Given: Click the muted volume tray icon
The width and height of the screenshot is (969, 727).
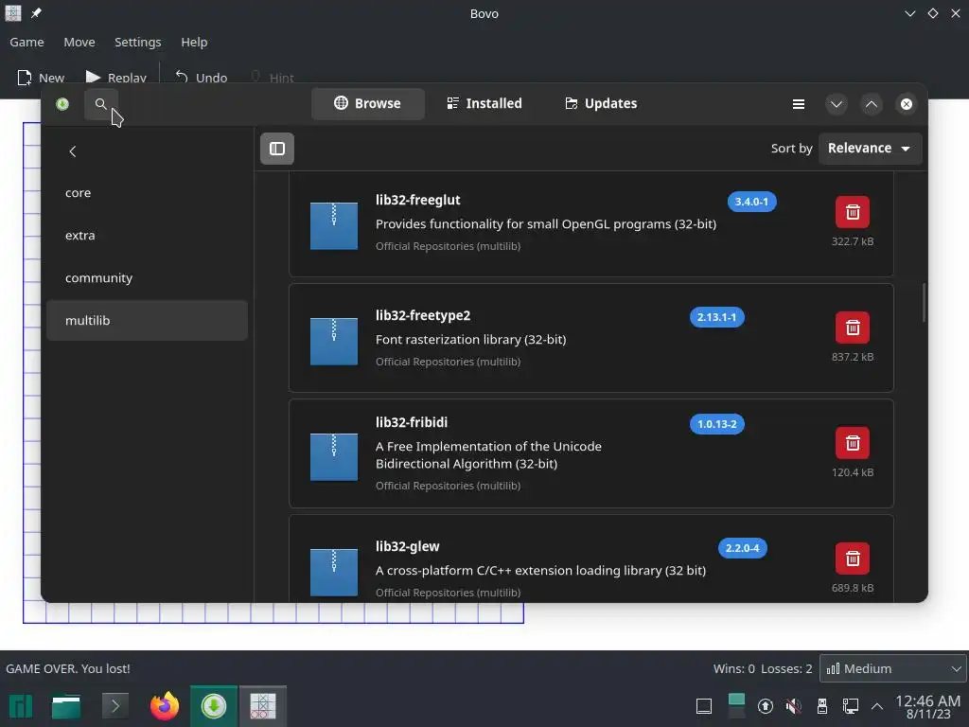Looking at the screenshot, I should point(794,706).
